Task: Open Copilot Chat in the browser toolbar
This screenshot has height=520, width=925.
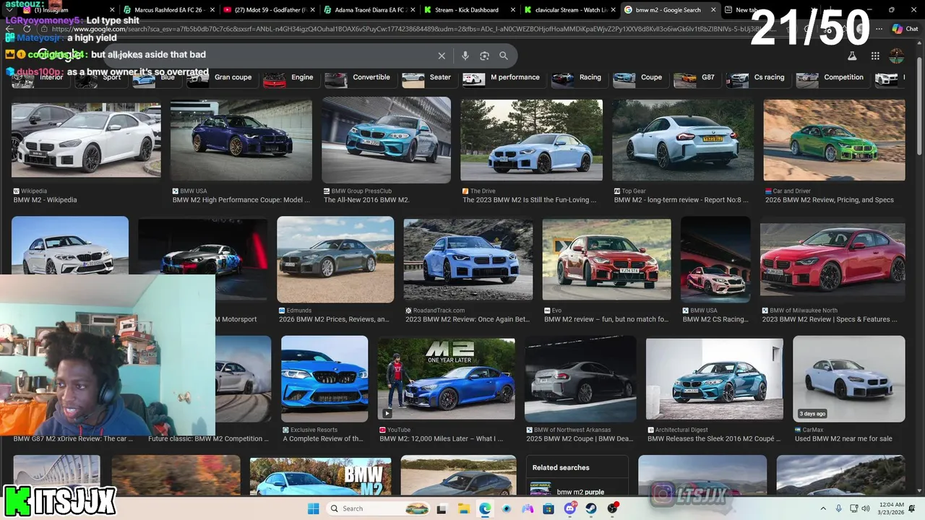Action: pyautogui.click(x=905, y=29)
